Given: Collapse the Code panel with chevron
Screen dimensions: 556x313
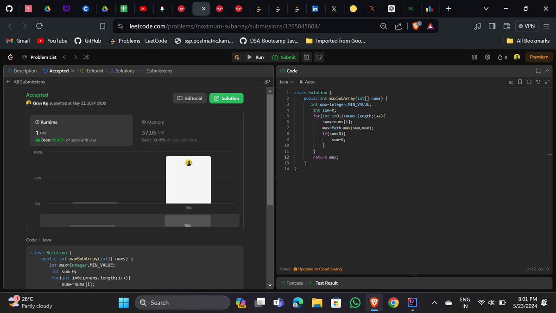Looking at the screenshot, I should [548, 71].
